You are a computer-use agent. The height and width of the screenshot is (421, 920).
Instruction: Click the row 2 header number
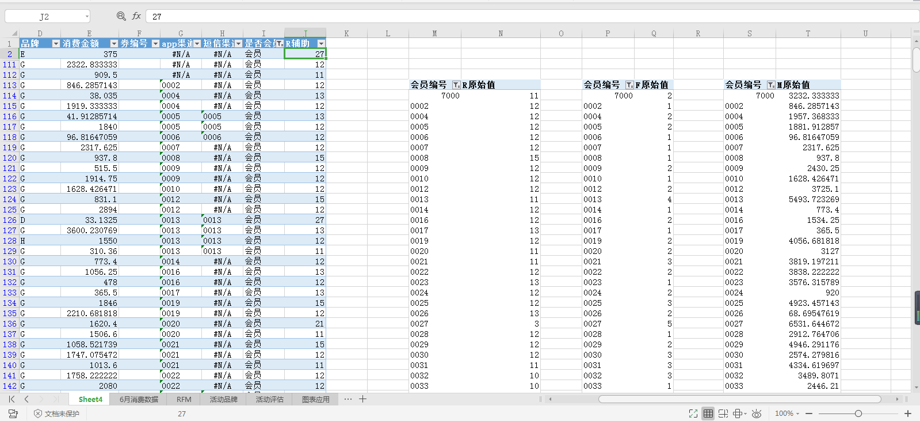click(x=10, y=54)
